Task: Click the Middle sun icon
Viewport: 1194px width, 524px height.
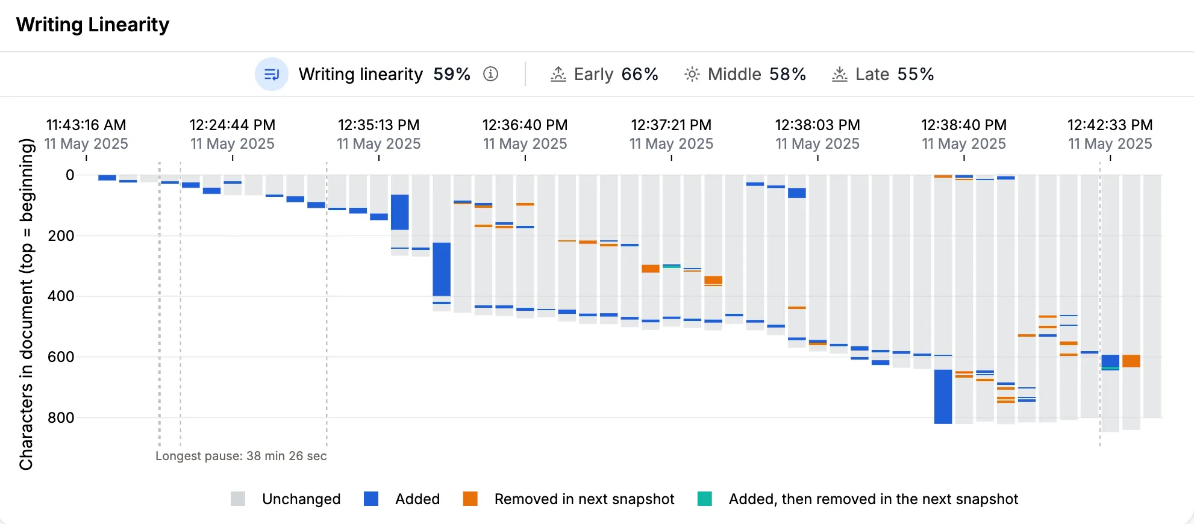Action: coord(692,74)
